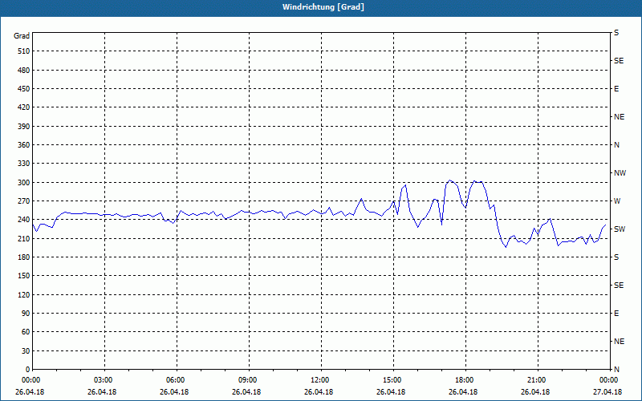642x401 pixels.
Task: Click the NE compass label level with 30
Action: pos(619,342)
